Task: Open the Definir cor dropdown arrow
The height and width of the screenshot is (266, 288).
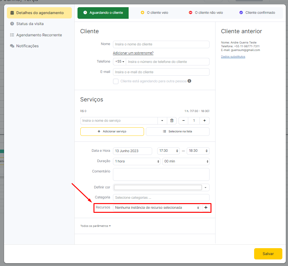Action: point(205,187)
